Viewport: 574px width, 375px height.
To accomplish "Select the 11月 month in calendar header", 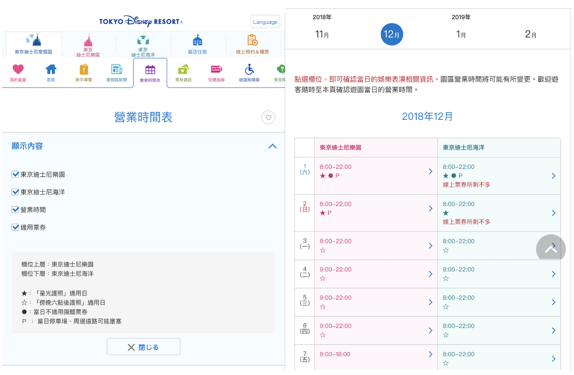I will coord(322,34).
